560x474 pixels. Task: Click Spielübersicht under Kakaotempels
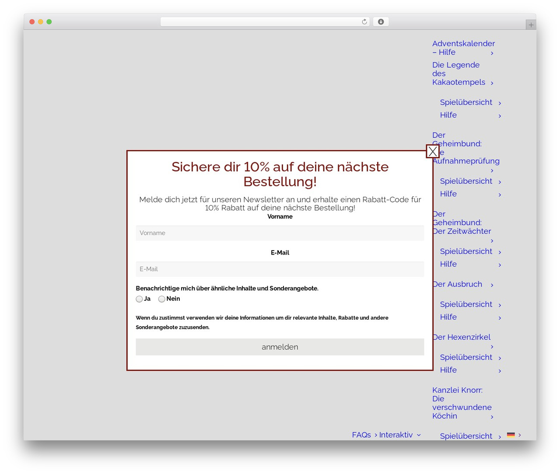(x=466, y=102)
